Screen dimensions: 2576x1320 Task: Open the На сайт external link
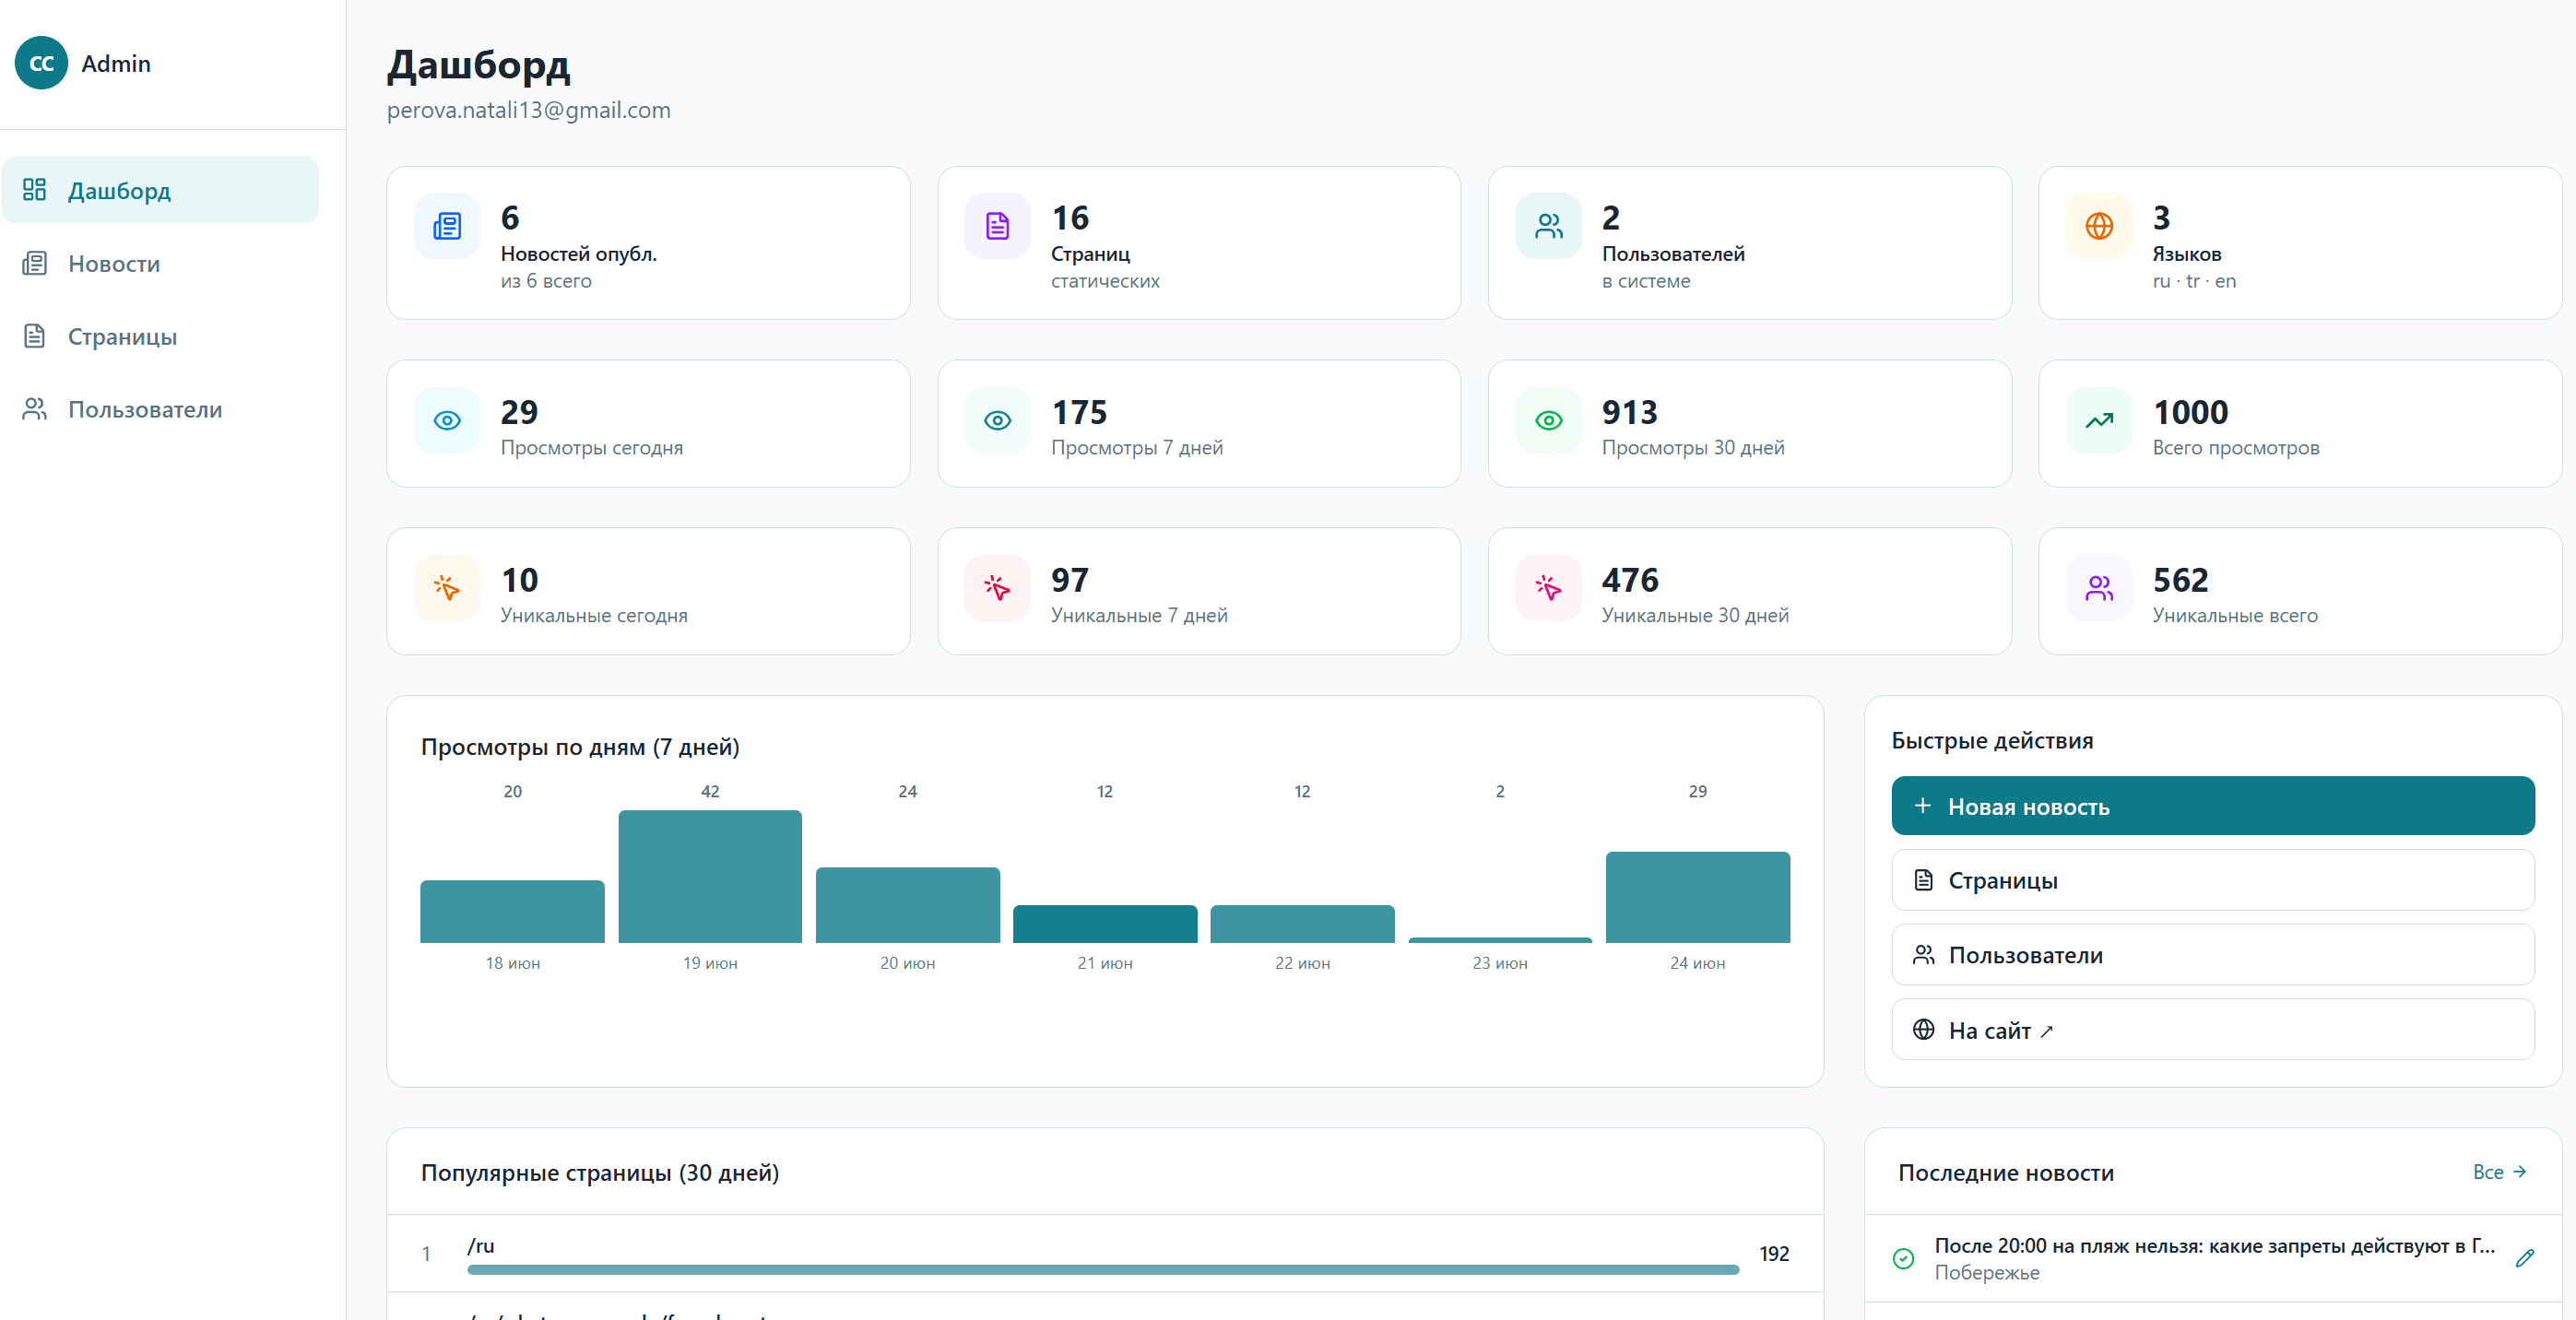pyautogui.click(x=2212, y=1029)
